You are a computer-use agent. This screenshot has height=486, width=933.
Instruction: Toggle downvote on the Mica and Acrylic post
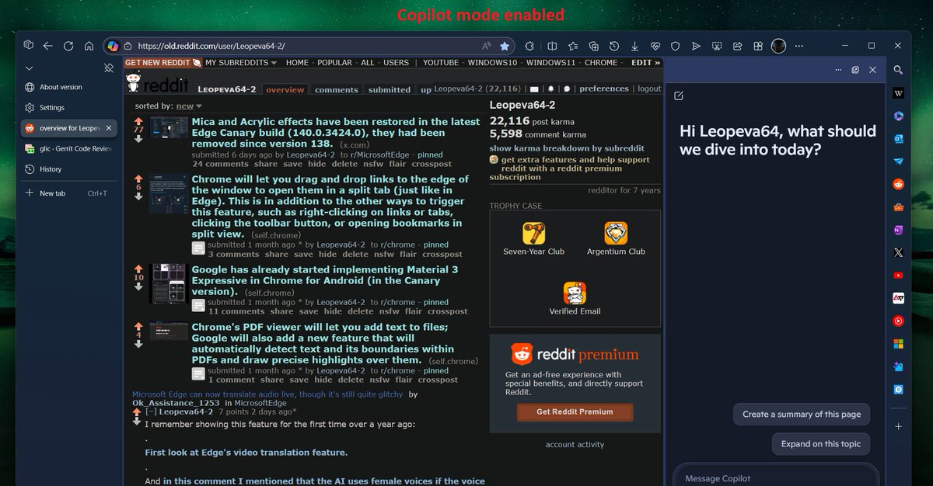pyautogui.click(x=138, y=139)
